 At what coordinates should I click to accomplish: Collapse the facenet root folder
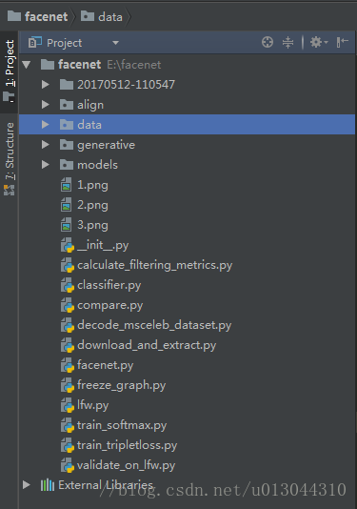coord(27,65)
